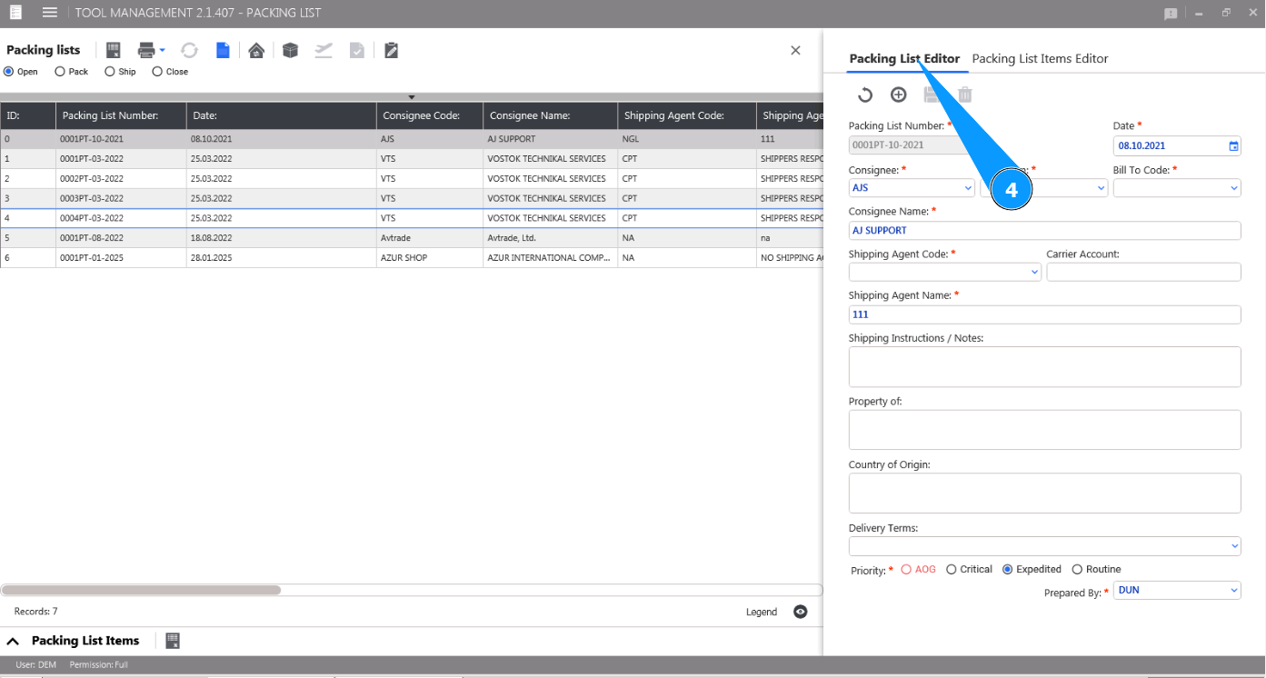1266x678 pixels.
Task: Open the calendar picker in Date field
Action: click(1233, 145)
